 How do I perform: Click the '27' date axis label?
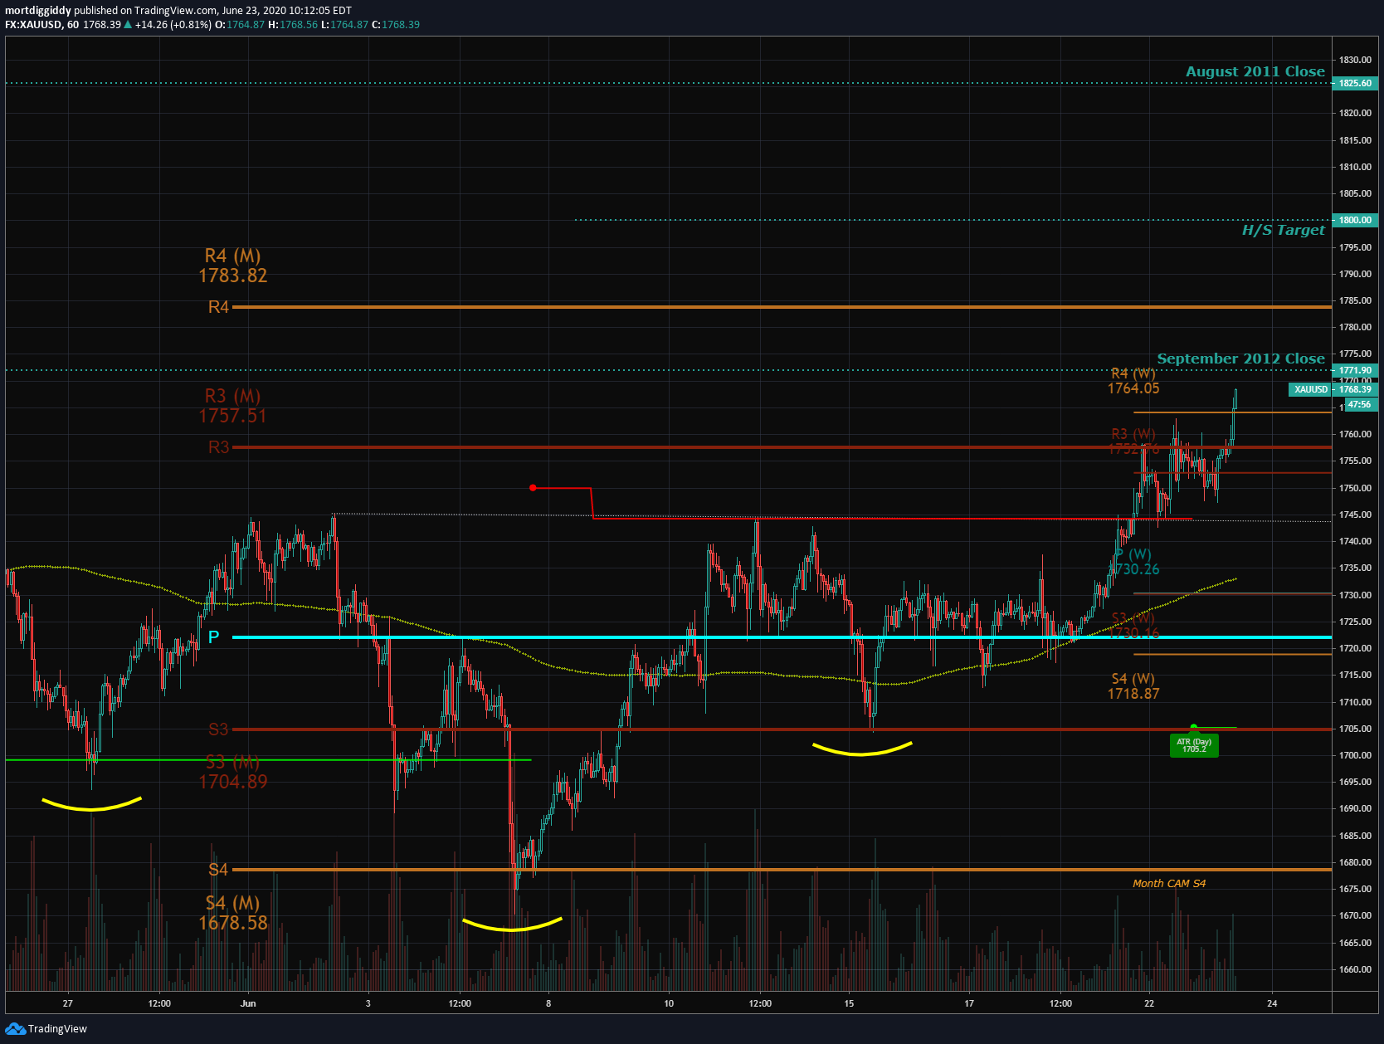tap(68, 1003)
